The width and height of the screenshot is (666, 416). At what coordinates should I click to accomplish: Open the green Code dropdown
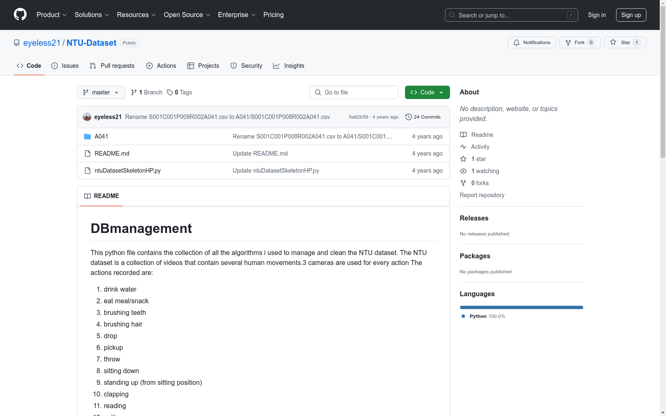427,92
